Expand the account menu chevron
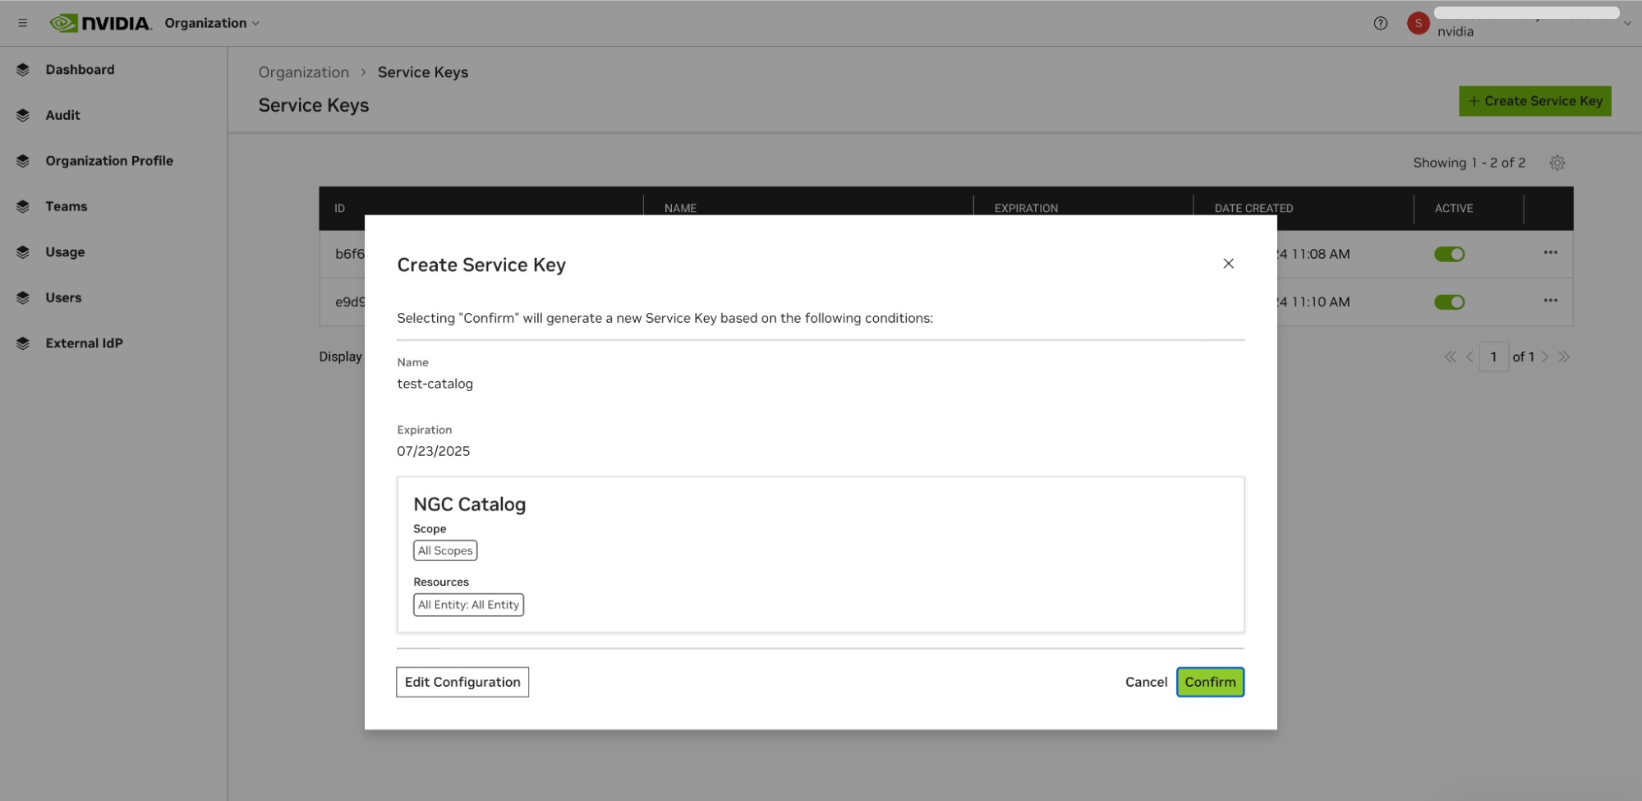The image size is (1642, 801). coord(1627,23)
